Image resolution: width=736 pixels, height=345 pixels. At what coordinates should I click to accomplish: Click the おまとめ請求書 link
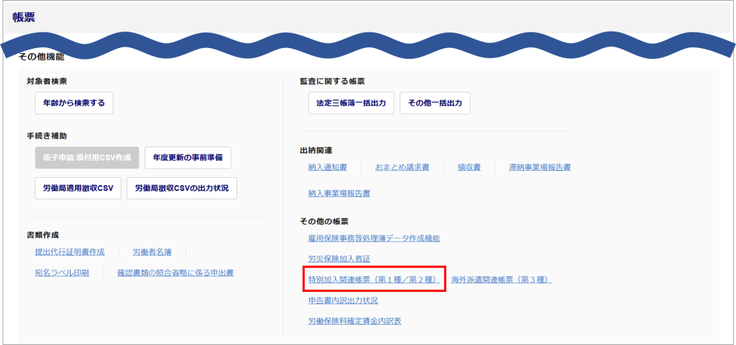pyautogui.click(x=402, y=167)
